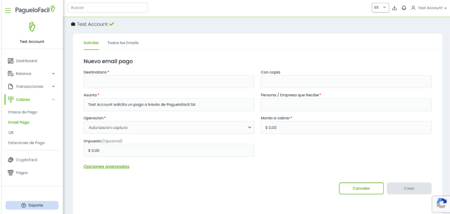Click the reCAPTCHA badge icon
This screenshot has width=450, height=214.
[x=441, y=203]
